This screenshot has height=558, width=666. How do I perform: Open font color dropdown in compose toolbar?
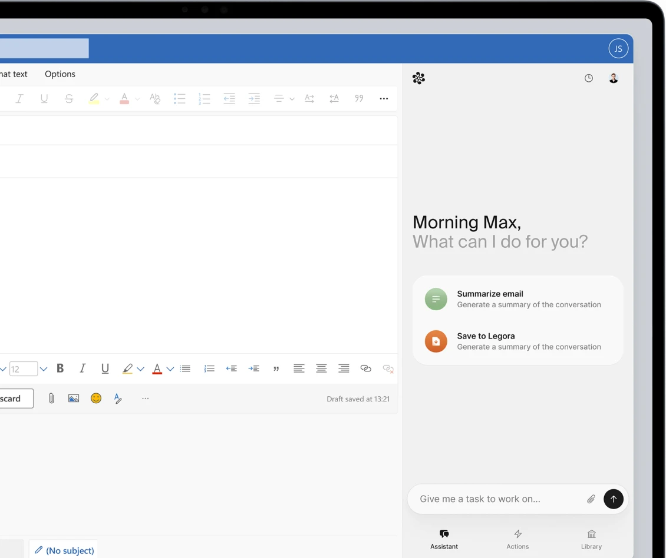pos(170,369)
